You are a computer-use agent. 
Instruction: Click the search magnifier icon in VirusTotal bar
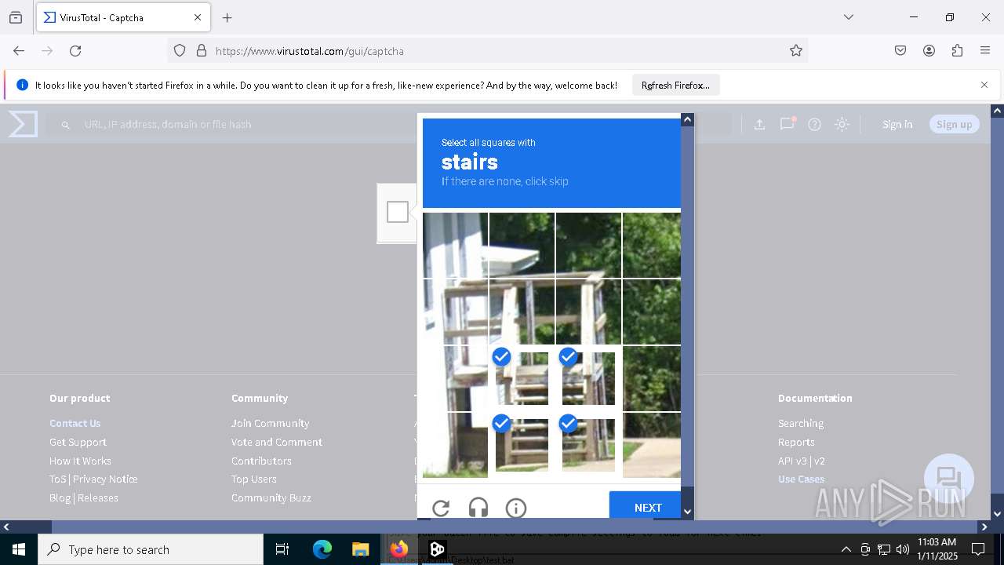point(66,125)
